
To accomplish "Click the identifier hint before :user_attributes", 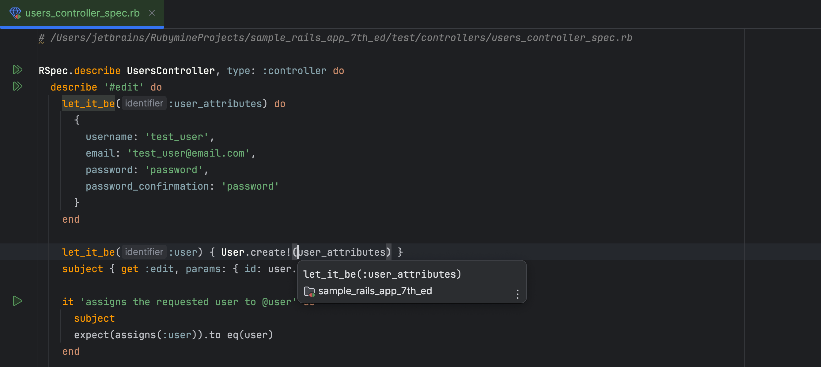I will pyautogui.click(x=144, y=103).
